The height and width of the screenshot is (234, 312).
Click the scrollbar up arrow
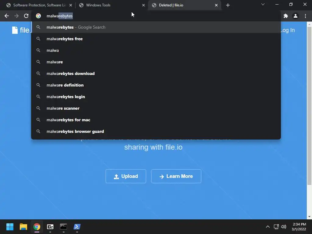click(x=309, y=24)
